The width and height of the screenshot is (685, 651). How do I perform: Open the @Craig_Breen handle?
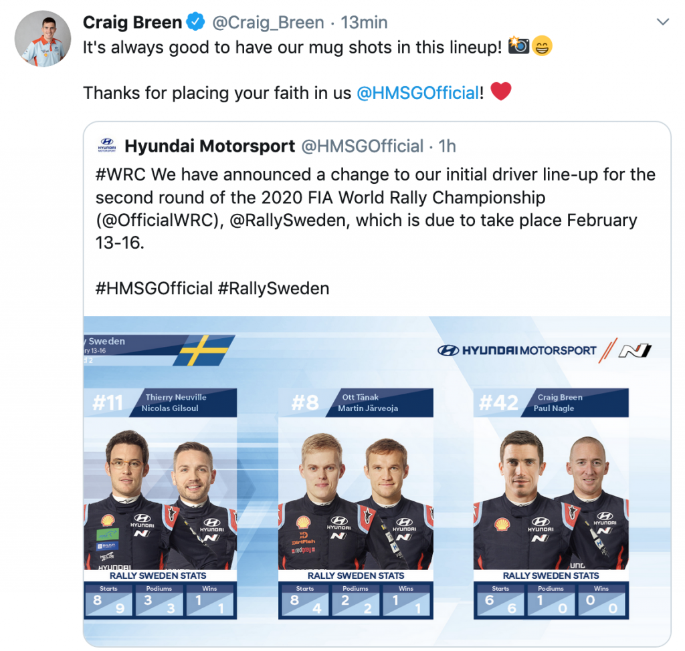[268, 22]
